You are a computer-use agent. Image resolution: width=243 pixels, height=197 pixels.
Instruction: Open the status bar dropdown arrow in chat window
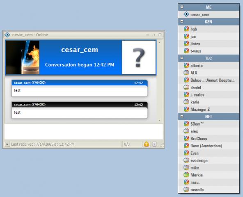click(7, 144)
